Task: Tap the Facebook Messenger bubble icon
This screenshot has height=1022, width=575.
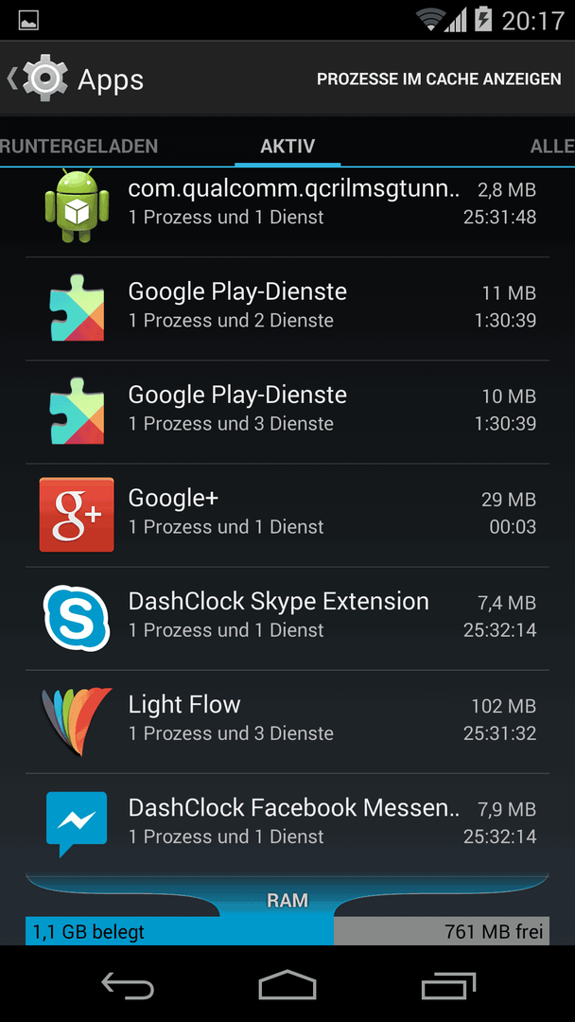Action: tap(77, 824)
